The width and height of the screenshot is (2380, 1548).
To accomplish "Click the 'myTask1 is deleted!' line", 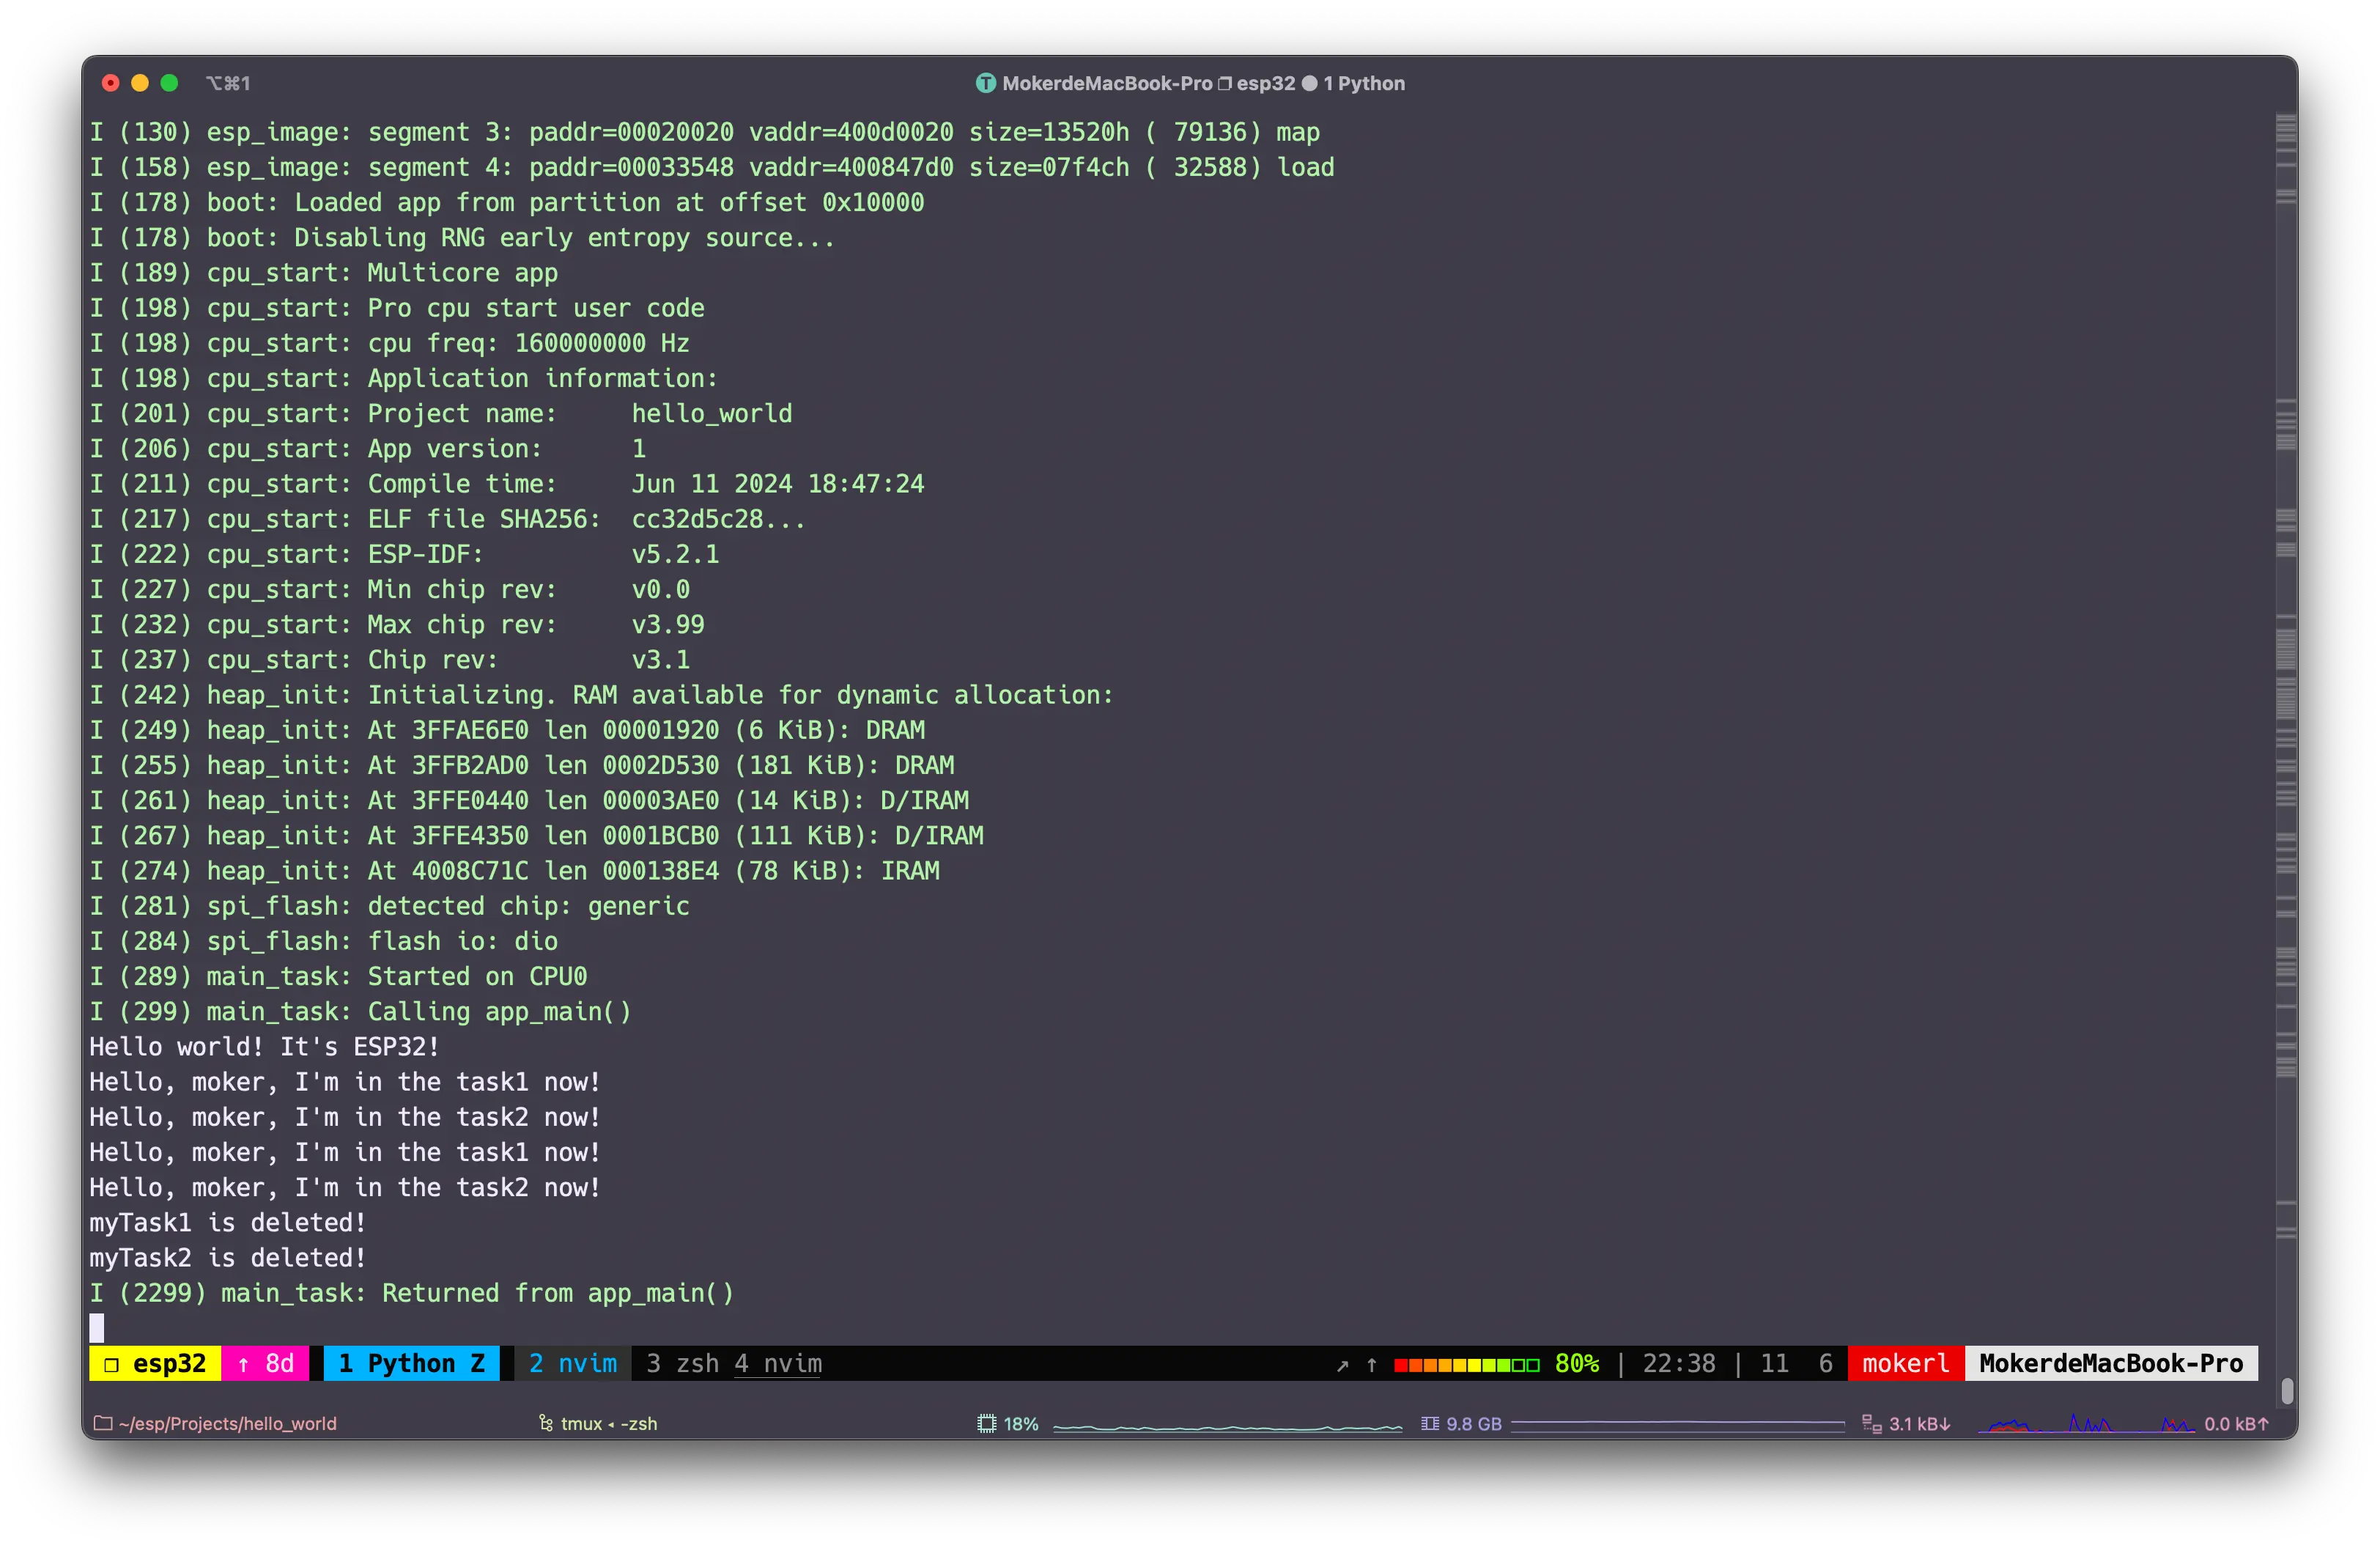I will [228, 1223].
